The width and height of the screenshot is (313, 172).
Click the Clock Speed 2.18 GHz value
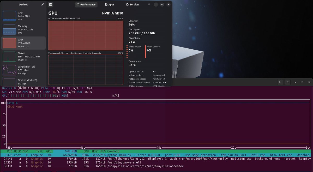pos(142,33)
